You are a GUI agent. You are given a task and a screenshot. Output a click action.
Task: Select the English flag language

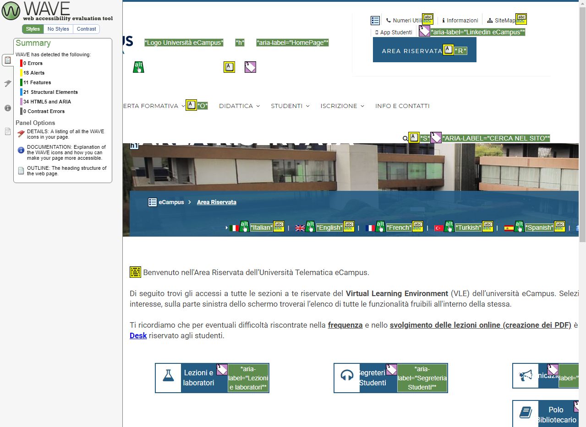click(300, 228)
